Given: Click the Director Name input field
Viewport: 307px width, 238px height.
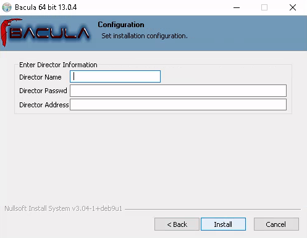Looking at the screenshot, I should [115, 76].
